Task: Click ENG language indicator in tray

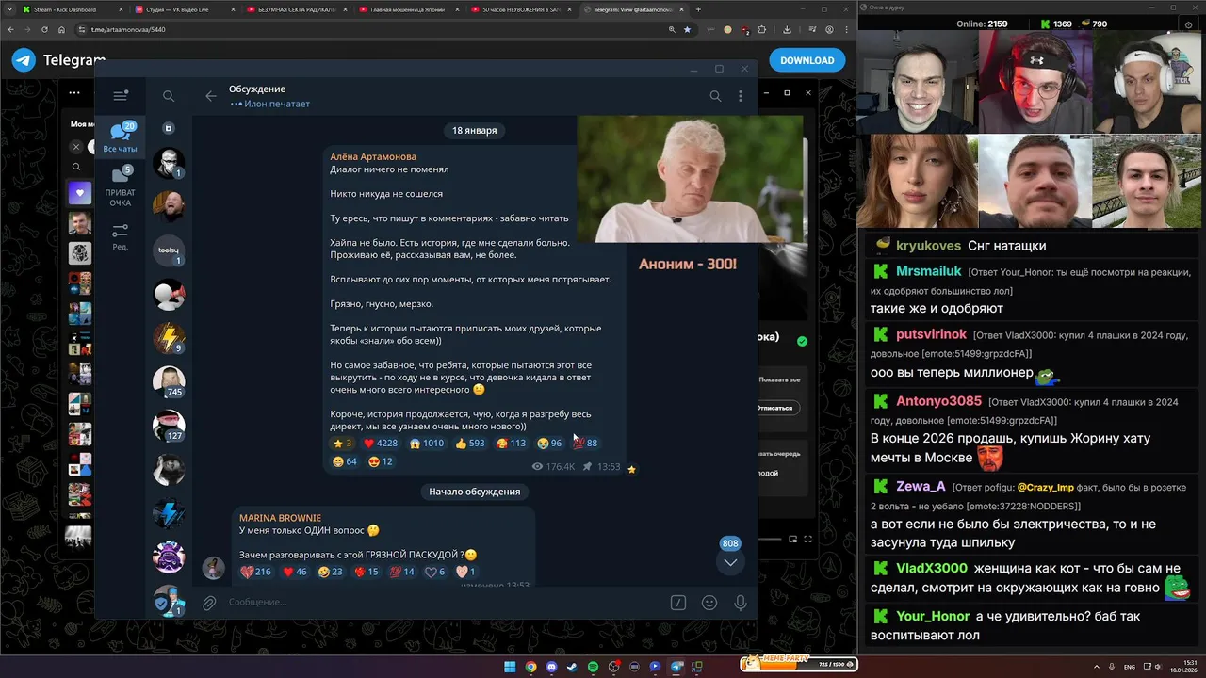Action: (1130, 667)
